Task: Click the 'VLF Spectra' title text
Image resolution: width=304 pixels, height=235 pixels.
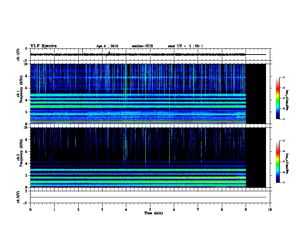Action: 43,46
